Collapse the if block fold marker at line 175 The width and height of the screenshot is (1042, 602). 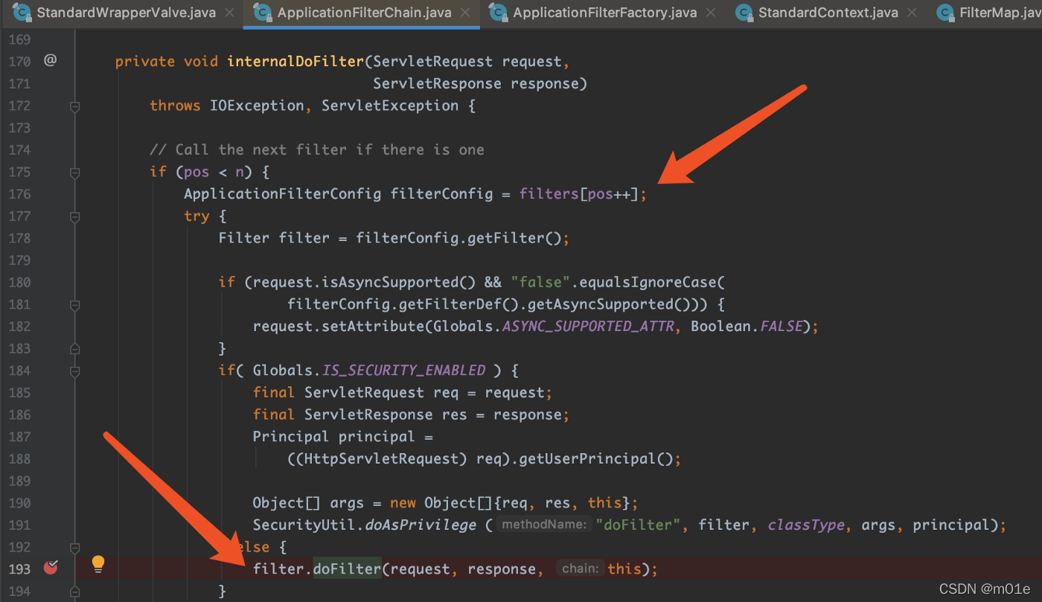tap(74, 173)
